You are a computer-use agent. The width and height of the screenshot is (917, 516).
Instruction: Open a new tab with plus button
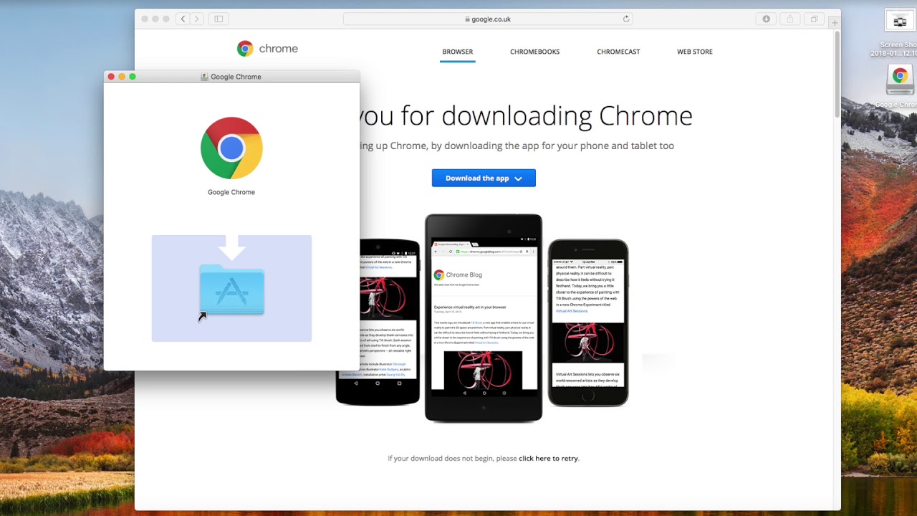pyautogui.click(x=835, y=23)
